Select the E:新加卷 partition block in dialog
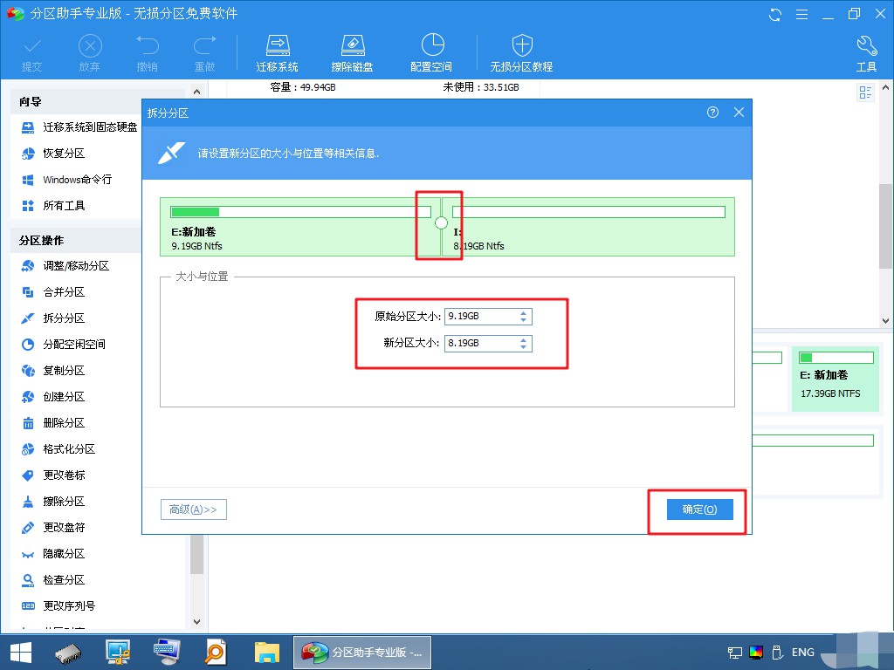This screenshot has width=894, height=670. click(300, 227)
